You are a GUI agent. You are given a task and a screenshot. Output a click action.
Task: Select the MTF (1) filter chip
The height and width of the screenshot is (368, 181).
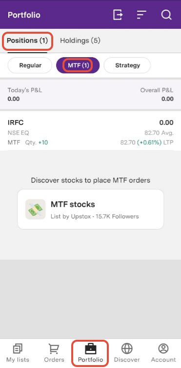pos(78,65)
